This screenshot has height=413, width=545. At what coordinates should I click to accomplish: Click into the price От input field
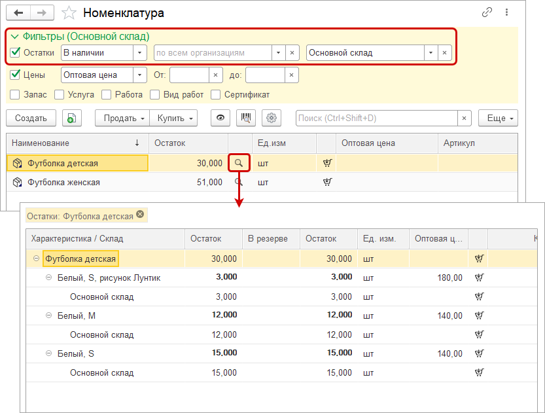pyautogui.click(x=190, y=75)
